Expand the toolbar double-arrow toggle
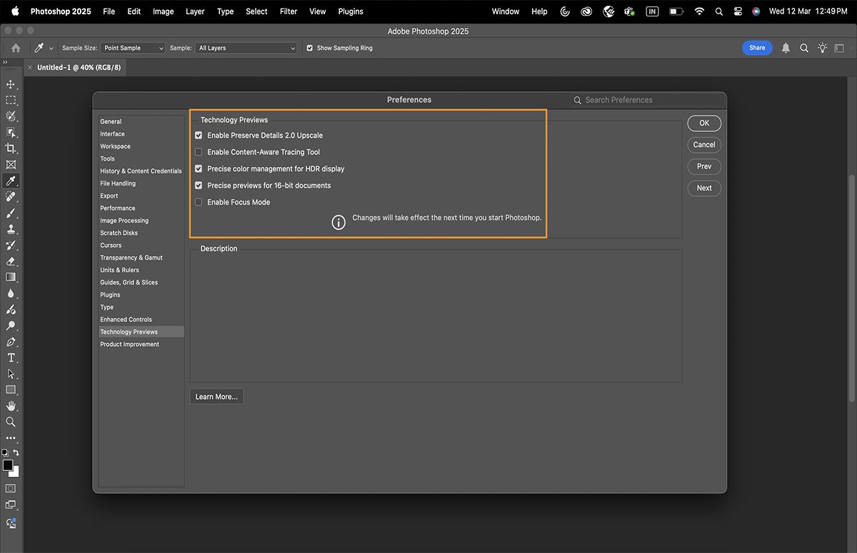Viewport: 857px width, 553px height. 5,63
